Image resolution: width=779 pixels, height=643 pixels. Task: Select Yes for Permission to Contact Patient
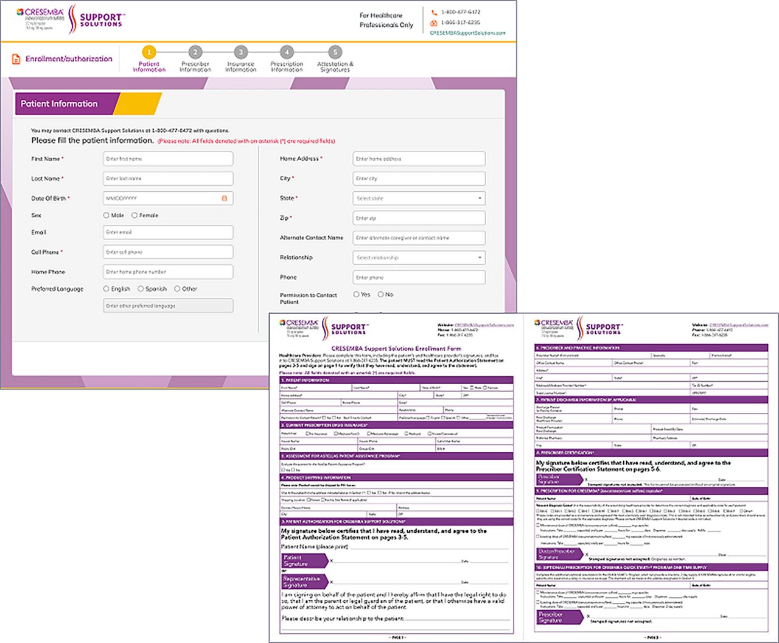(356, 294)
